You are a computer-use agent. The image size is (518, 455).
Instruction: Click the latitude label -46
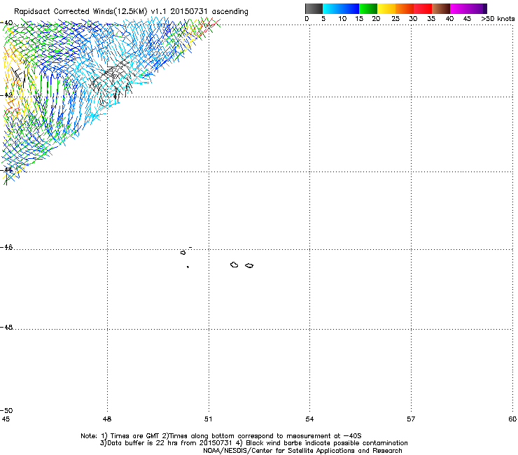(6, 247)
